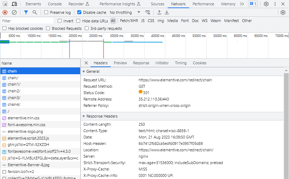Open the Memory tab
This screenshot has height=179, width=289.
click(228, 4)
